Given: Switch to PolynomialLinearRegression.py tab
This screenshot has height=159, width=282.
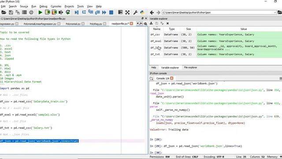Looking at the screenshot, I should [x=40, y=24].
